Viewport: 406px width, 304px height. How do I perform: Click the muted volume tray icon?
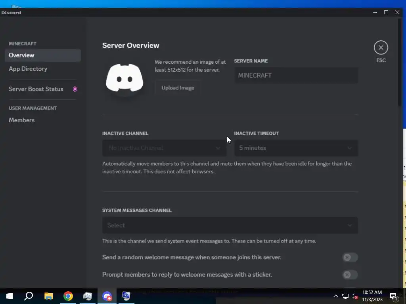(355, 296)
